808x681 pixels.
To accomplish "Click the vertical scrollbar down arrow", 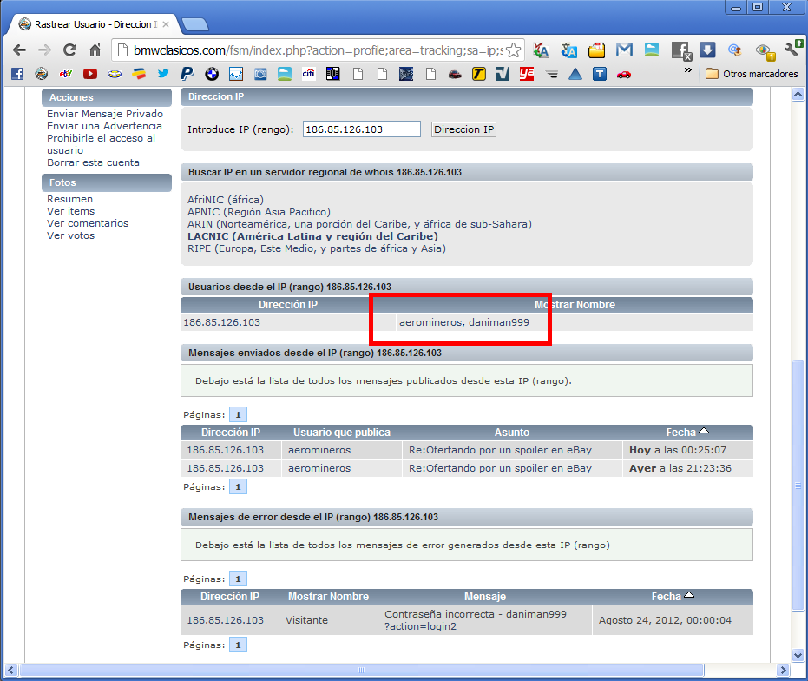I will pos(798,656).
